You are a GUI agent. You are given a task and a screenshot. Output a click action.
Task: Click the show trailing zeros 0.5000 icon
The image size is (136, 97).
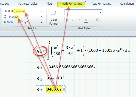[9, 22]
